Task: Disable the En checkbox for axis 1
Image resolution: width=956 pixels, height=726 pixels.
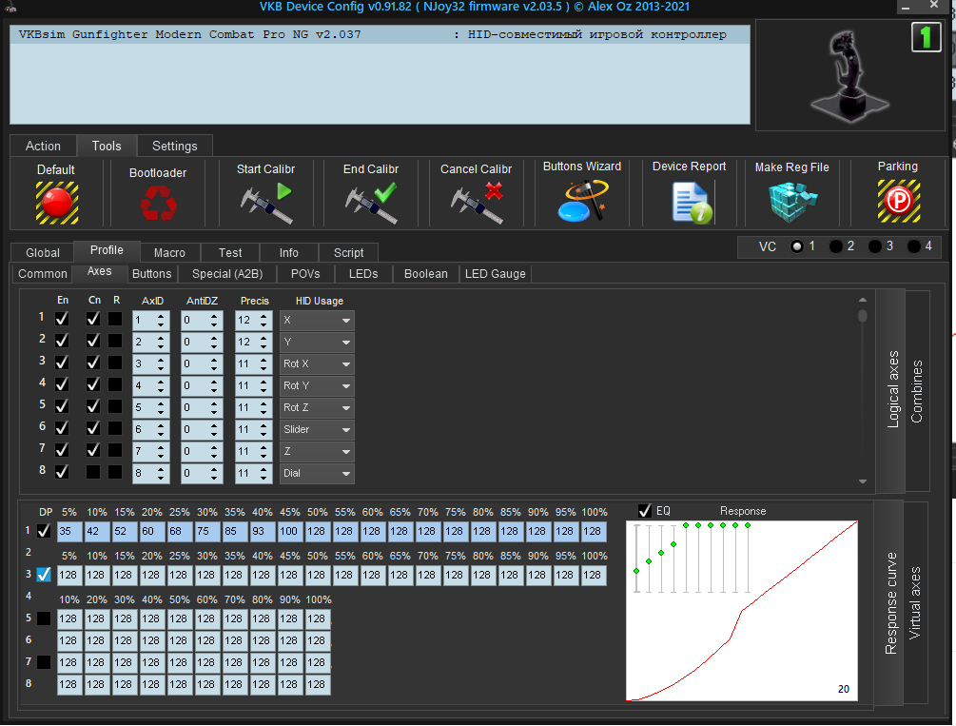Action: click(63, 320)
